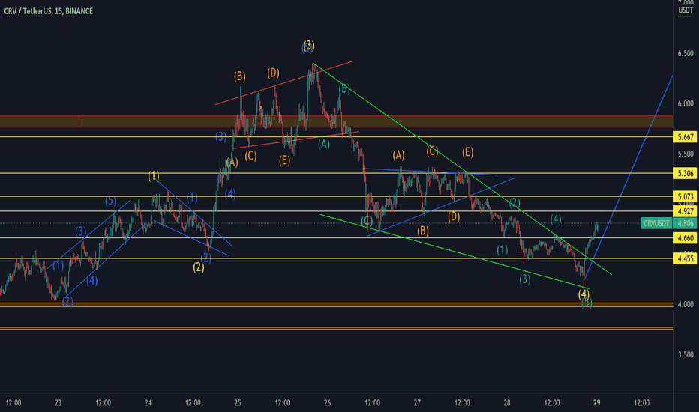
Task: Select the yellow (1) wave label
Action: [154, 175]
